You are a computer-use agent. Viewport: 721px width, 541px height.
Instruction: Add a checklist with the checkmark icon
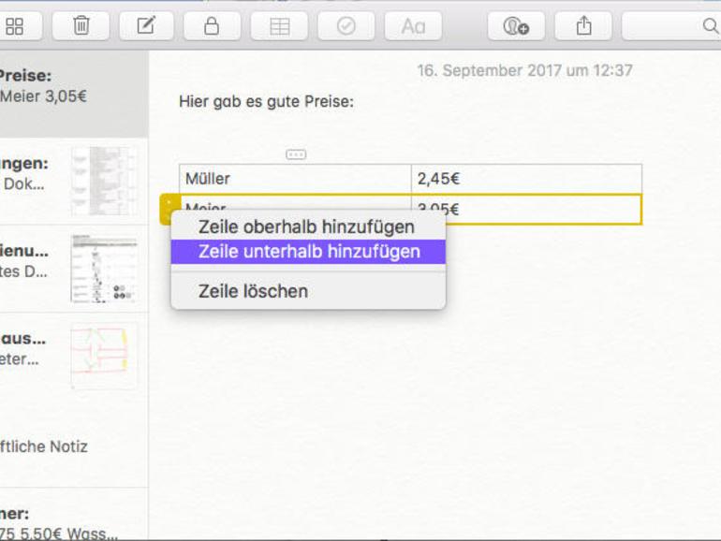(x=346, y=26)
